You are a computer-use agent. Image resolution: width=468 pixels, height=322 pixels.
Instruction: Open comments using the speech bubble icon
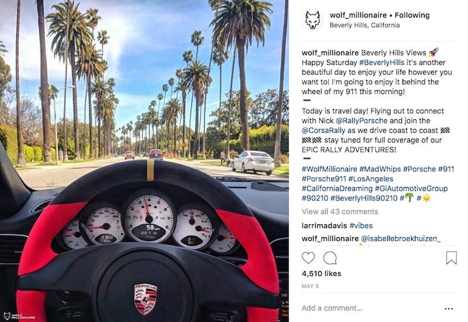pyautogui.click(x=330, y=258)
